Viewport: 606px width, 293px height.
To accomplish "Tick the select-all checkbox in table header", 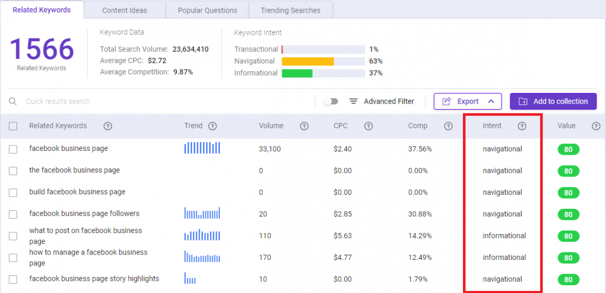I will coord(13,126).
